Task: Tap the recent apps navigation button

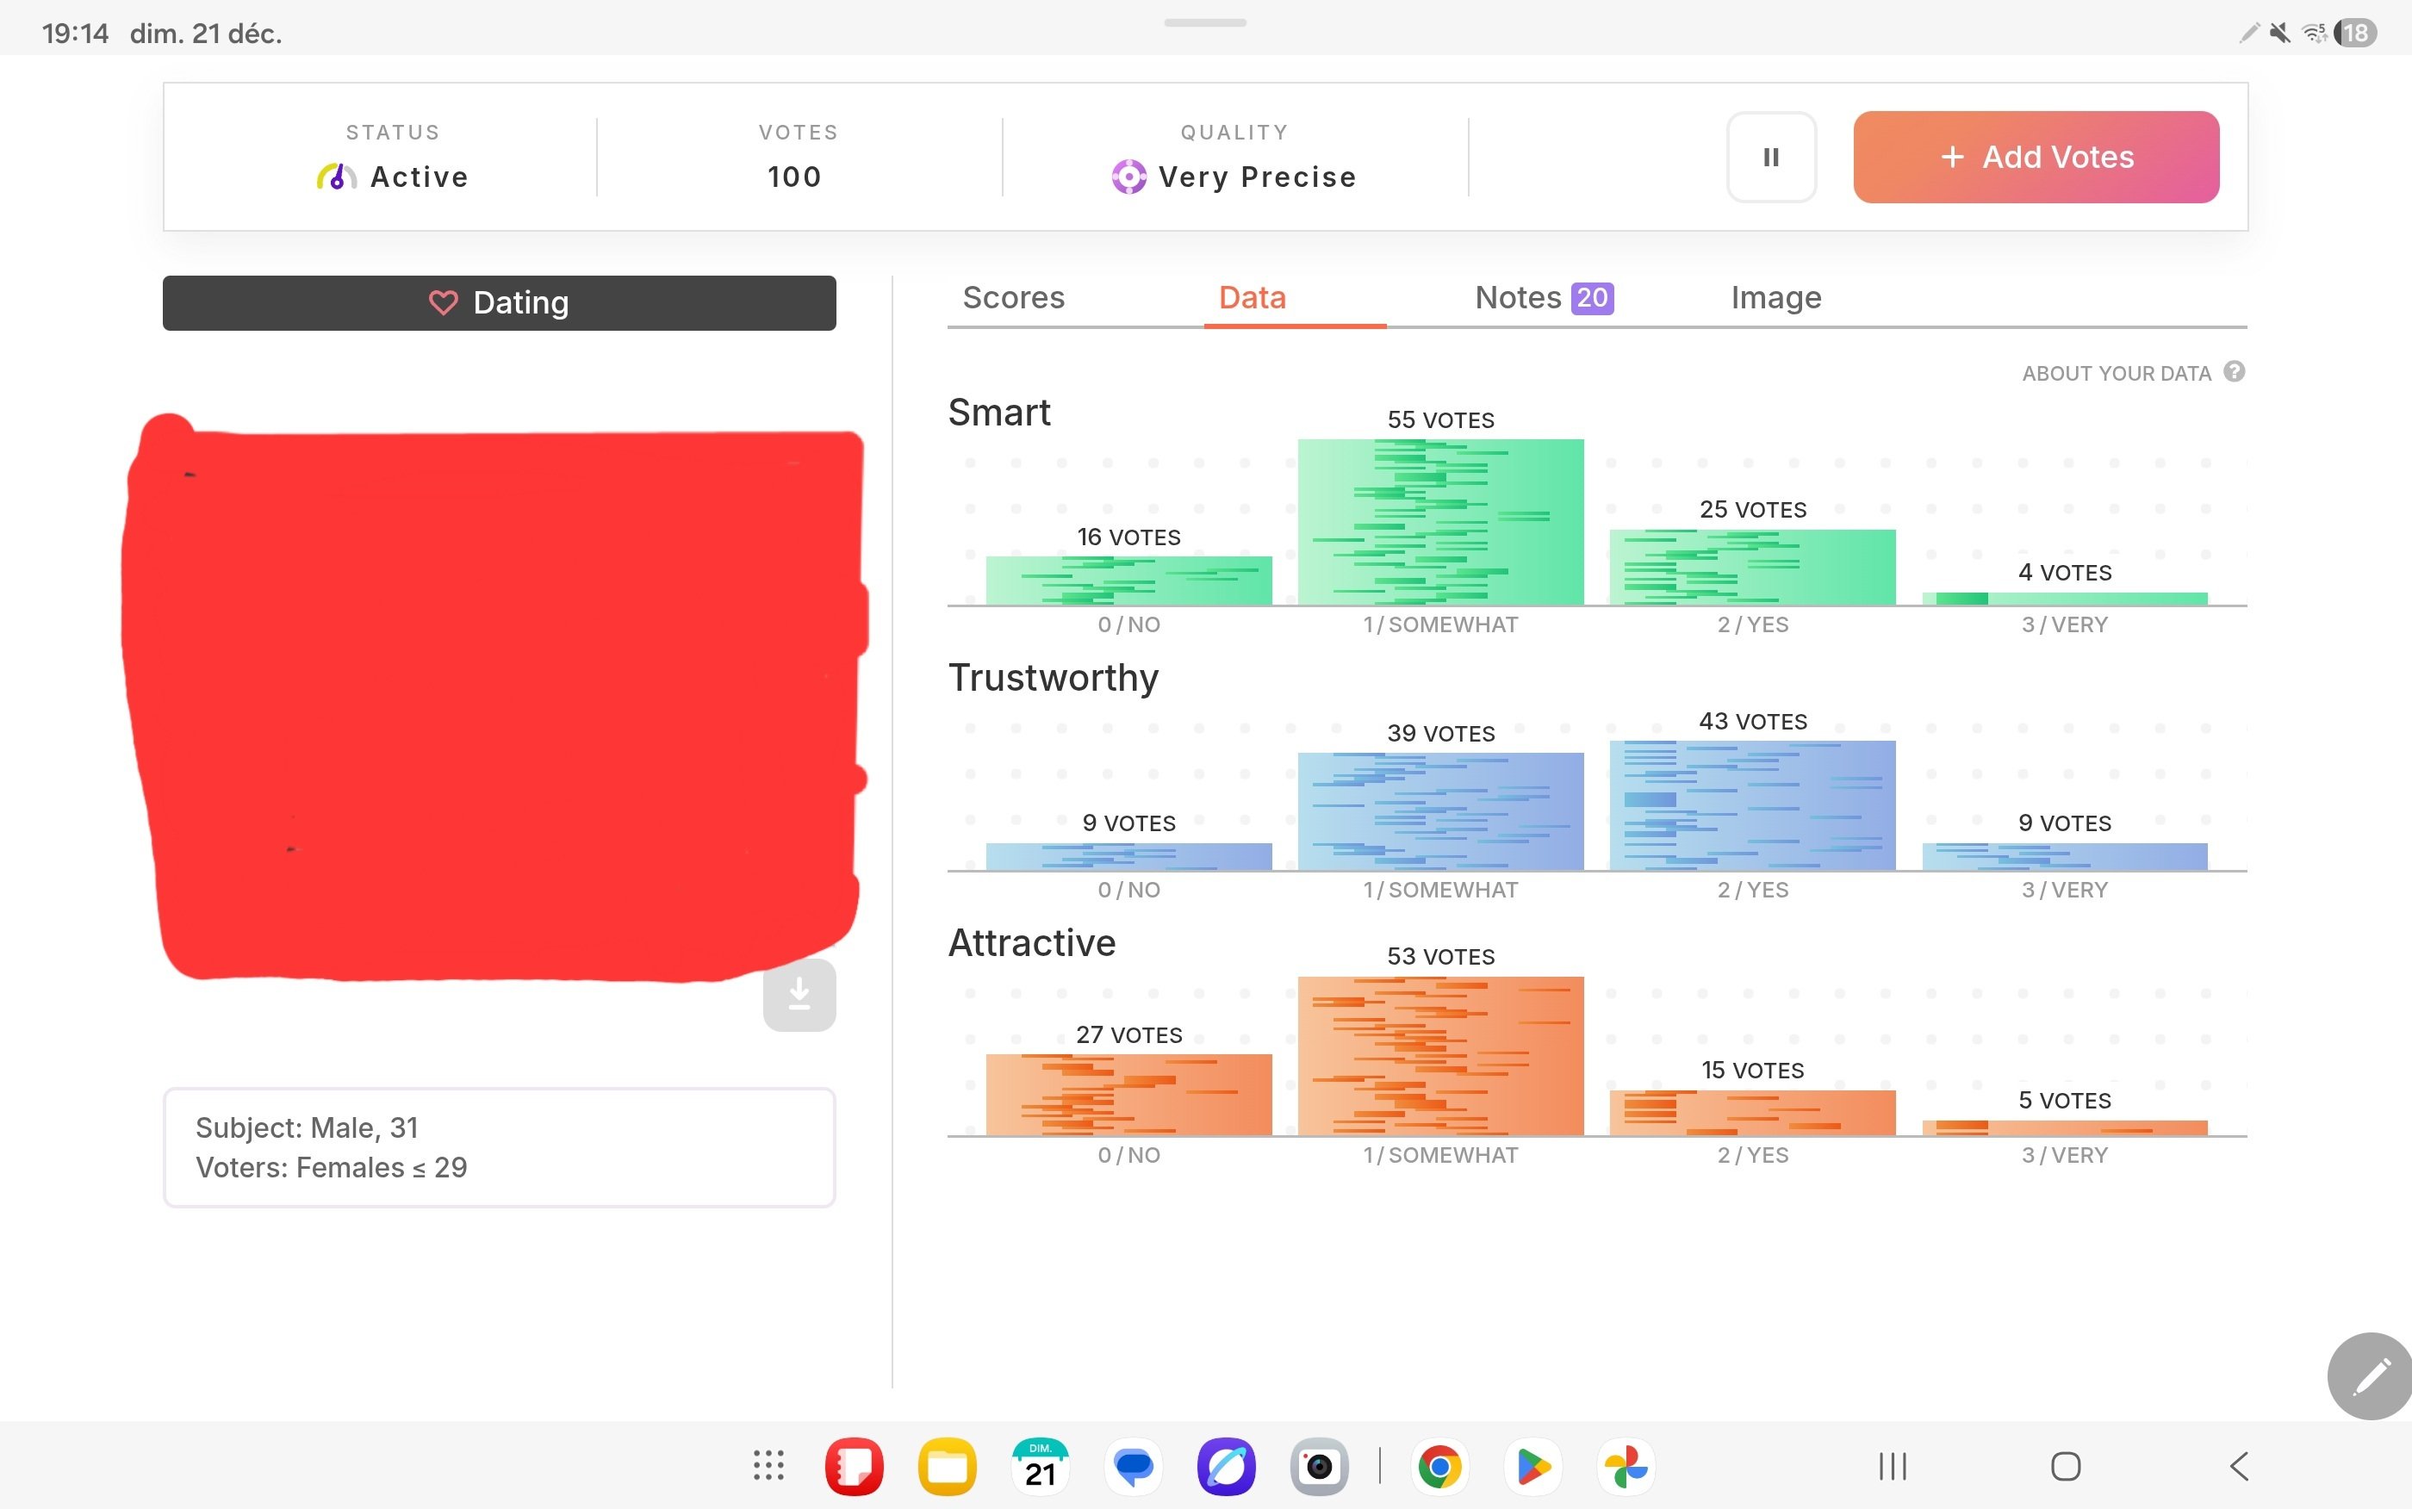Action: click(1892, 1466)
